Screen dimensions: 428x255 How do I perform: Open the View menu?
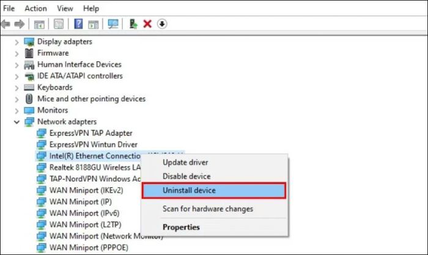[x=65, y=9]
